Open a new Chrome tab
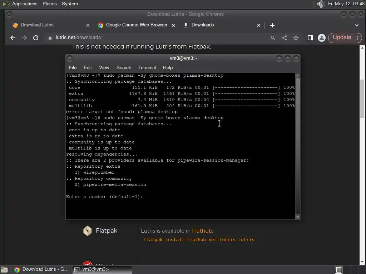The width and height of the screenshot is (366, 274). tap(272, 25)
